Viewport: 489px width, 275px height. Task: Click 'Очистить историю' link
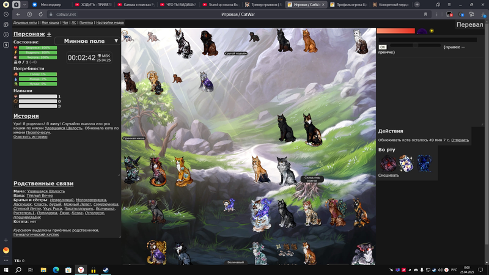30,136
